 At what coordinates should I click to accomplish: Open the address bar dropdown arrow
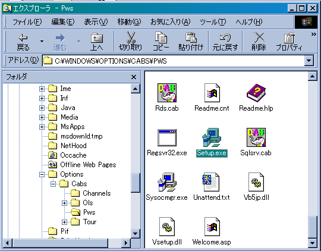click(x=309, y=61)
